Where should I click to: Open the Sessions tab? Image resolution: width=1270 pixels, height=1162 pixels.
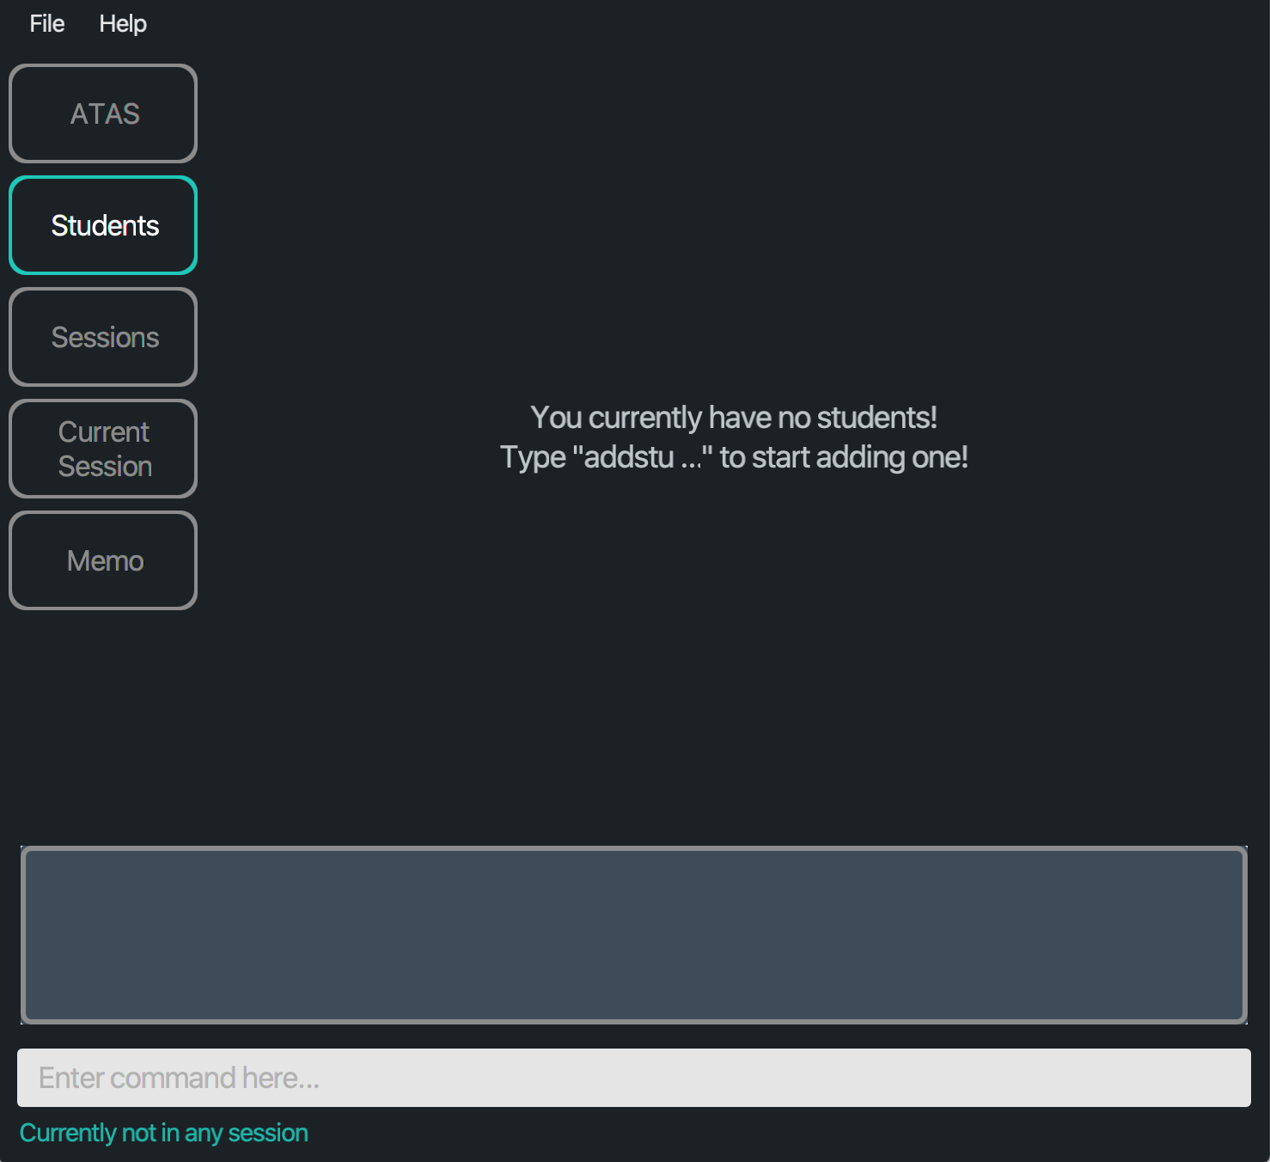103,337
